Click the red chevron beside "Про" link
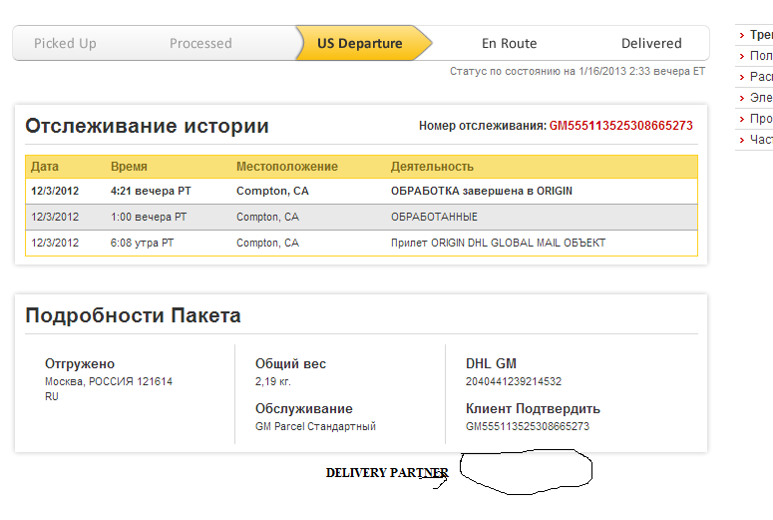The height and width of the screenshot is (520, 773). (x=742, y=119)
